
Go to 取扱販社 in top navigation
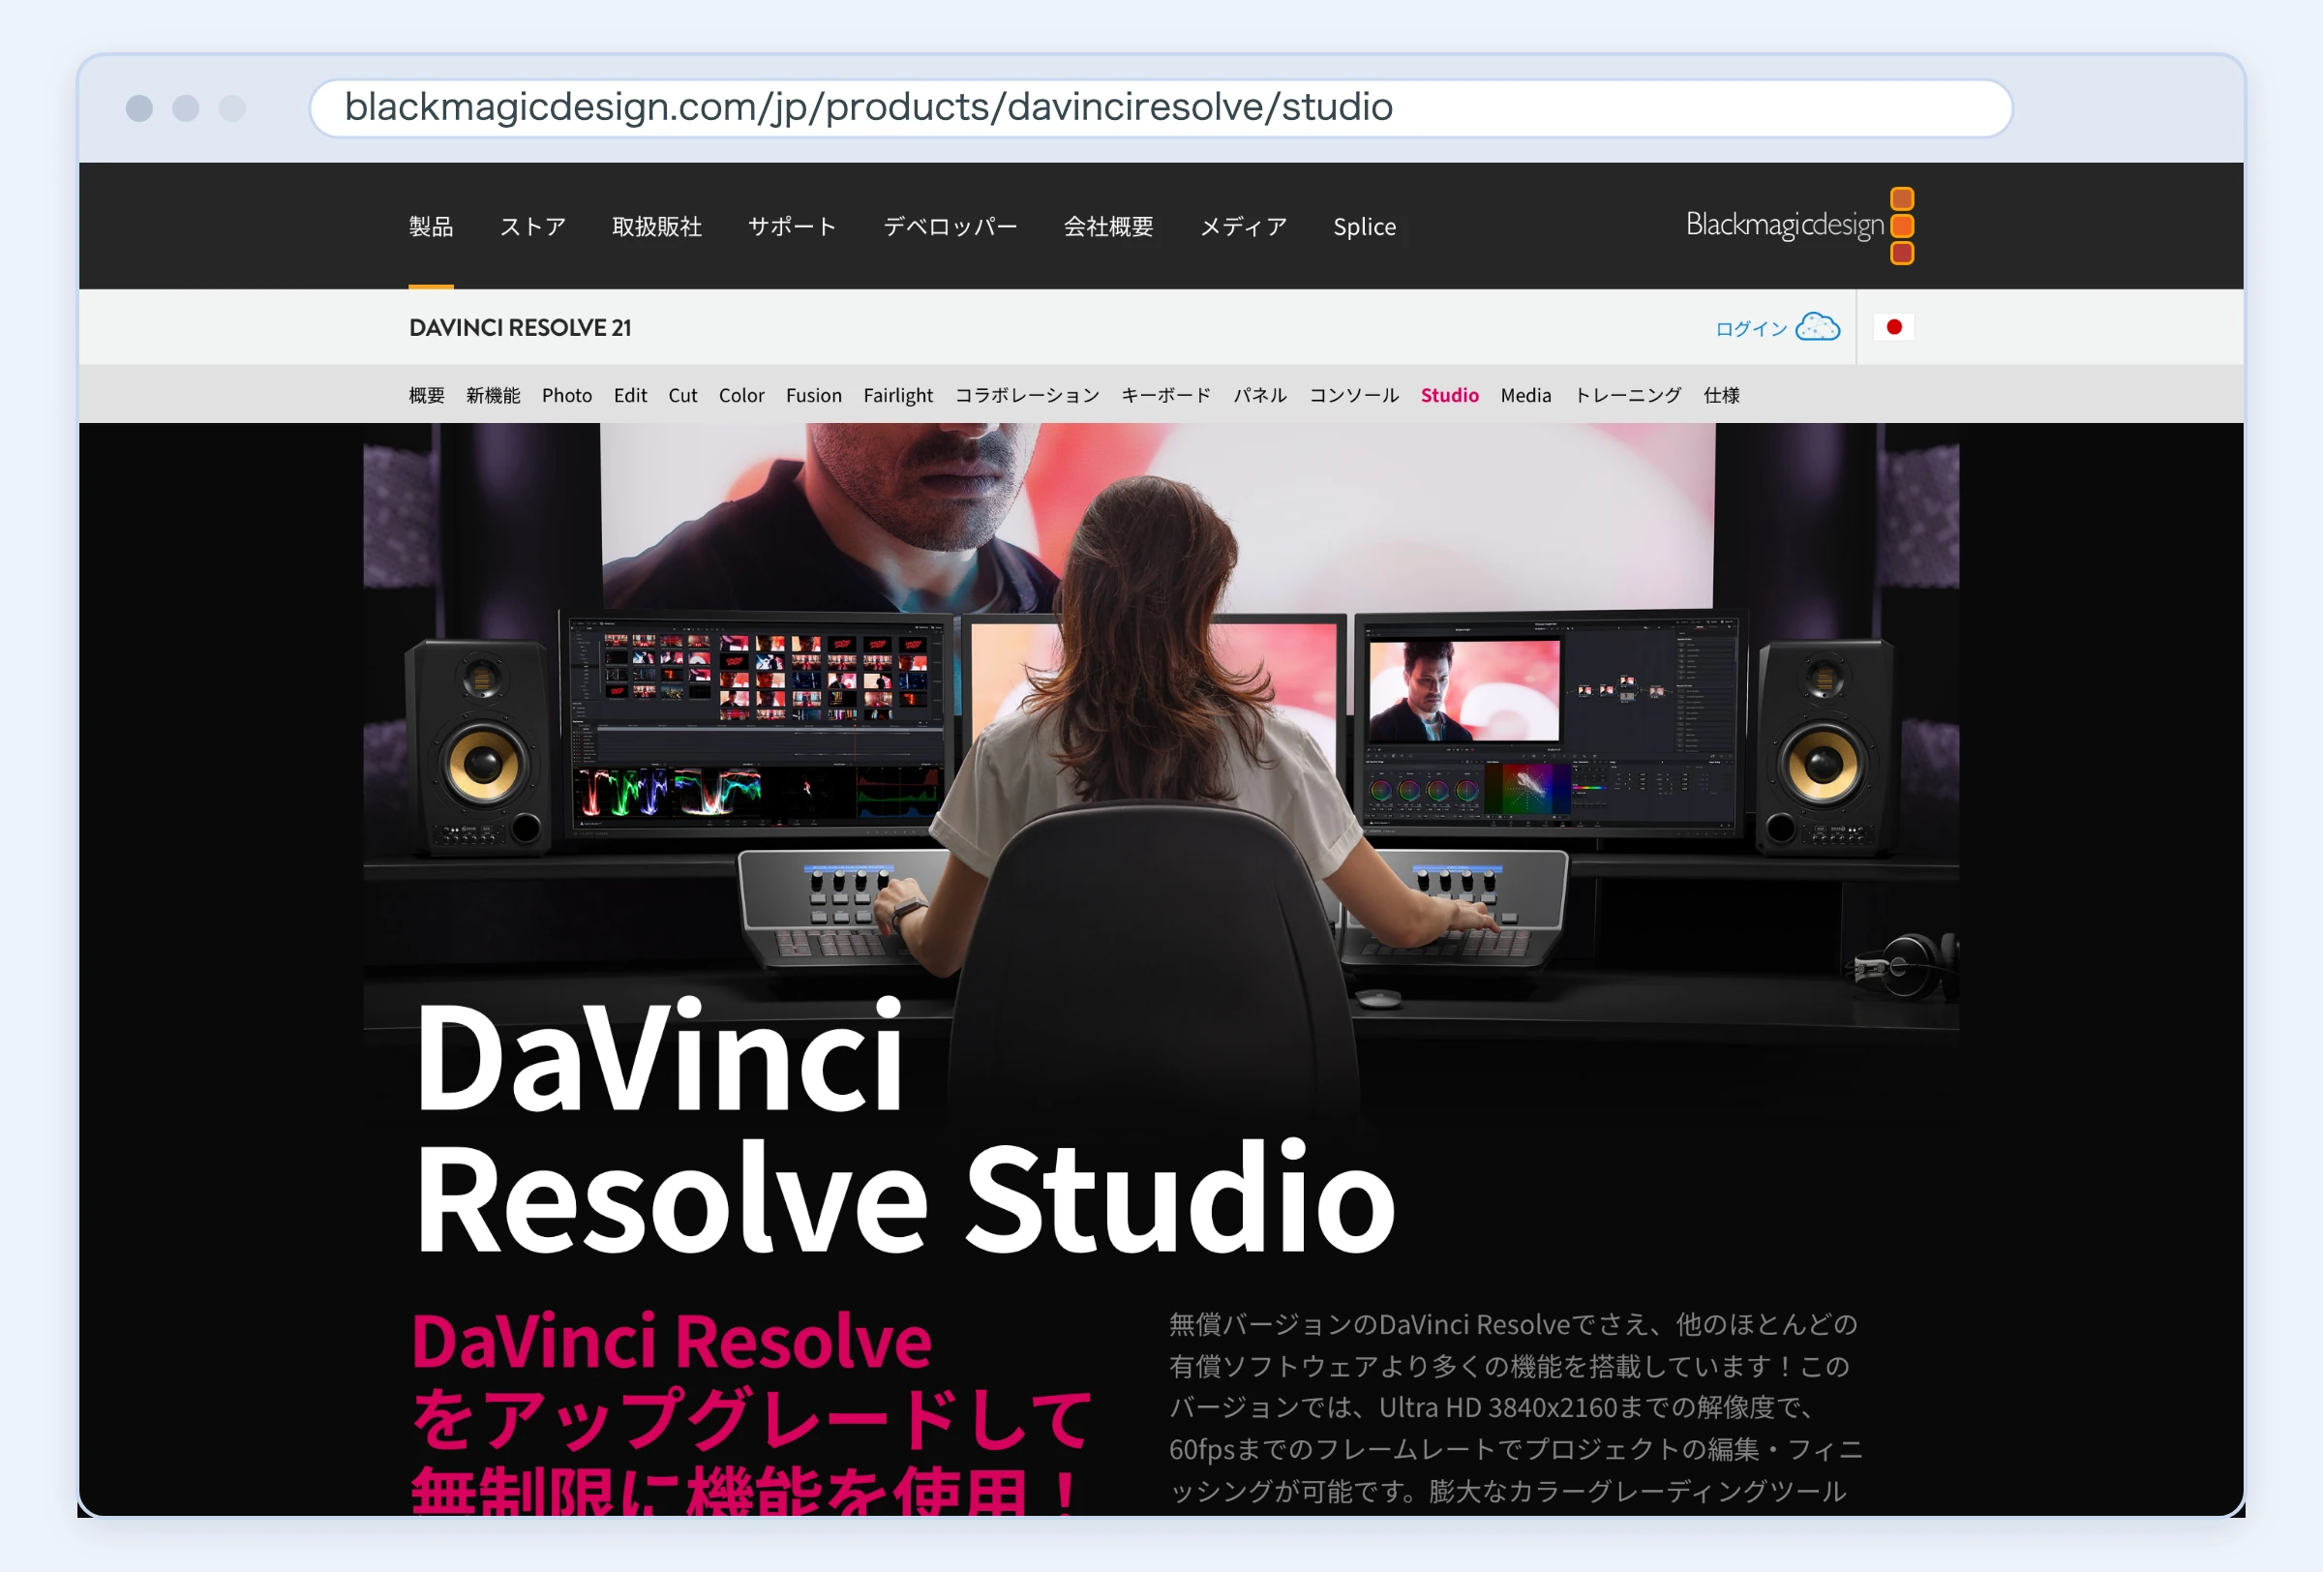point(656,227)
